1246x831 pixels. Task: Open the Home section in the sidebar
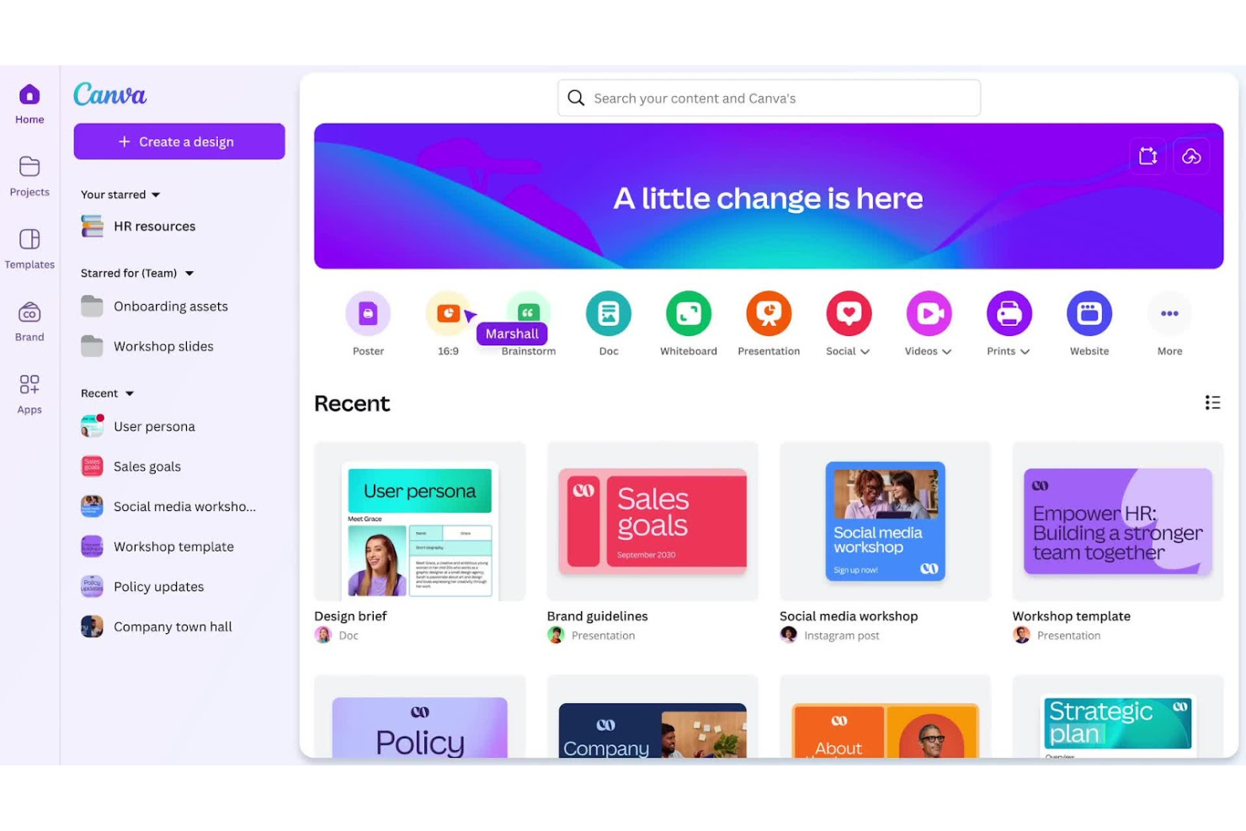(x=29, y=104)
